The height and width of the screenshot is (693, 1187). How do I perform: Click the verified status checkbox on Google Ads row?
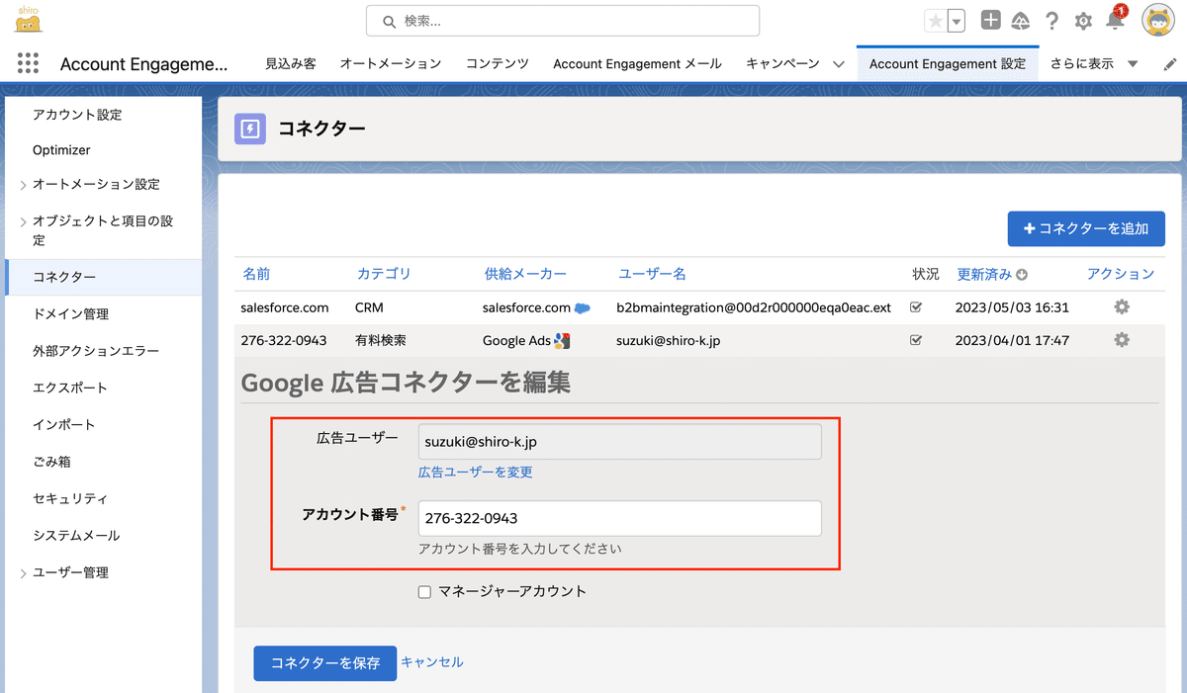(x=916, y=338)
